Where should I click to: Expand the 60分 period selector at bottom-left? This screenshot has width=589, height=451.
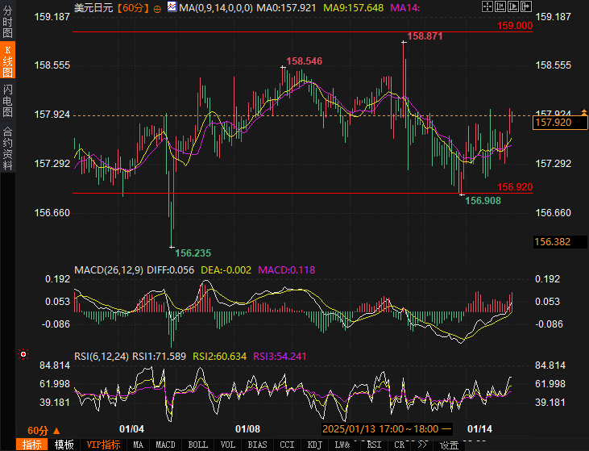pyautogui.click(x=43, y=430)
